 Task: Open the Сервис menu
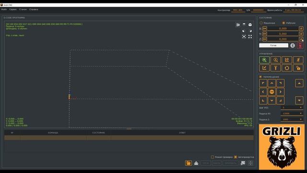click(13, 10)
